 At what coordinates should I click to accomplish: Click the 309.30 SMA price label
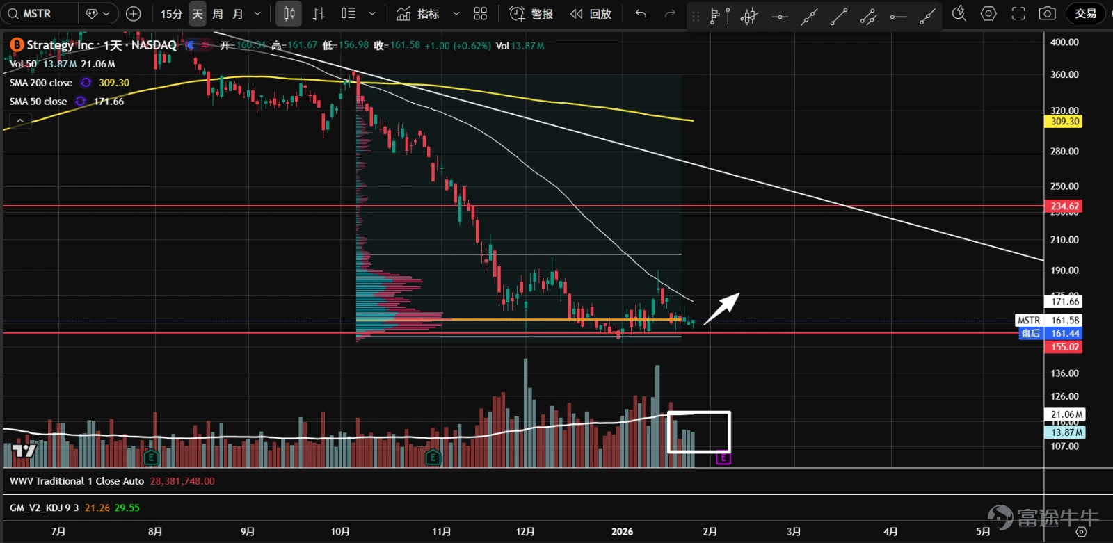tap(1064, 122)
